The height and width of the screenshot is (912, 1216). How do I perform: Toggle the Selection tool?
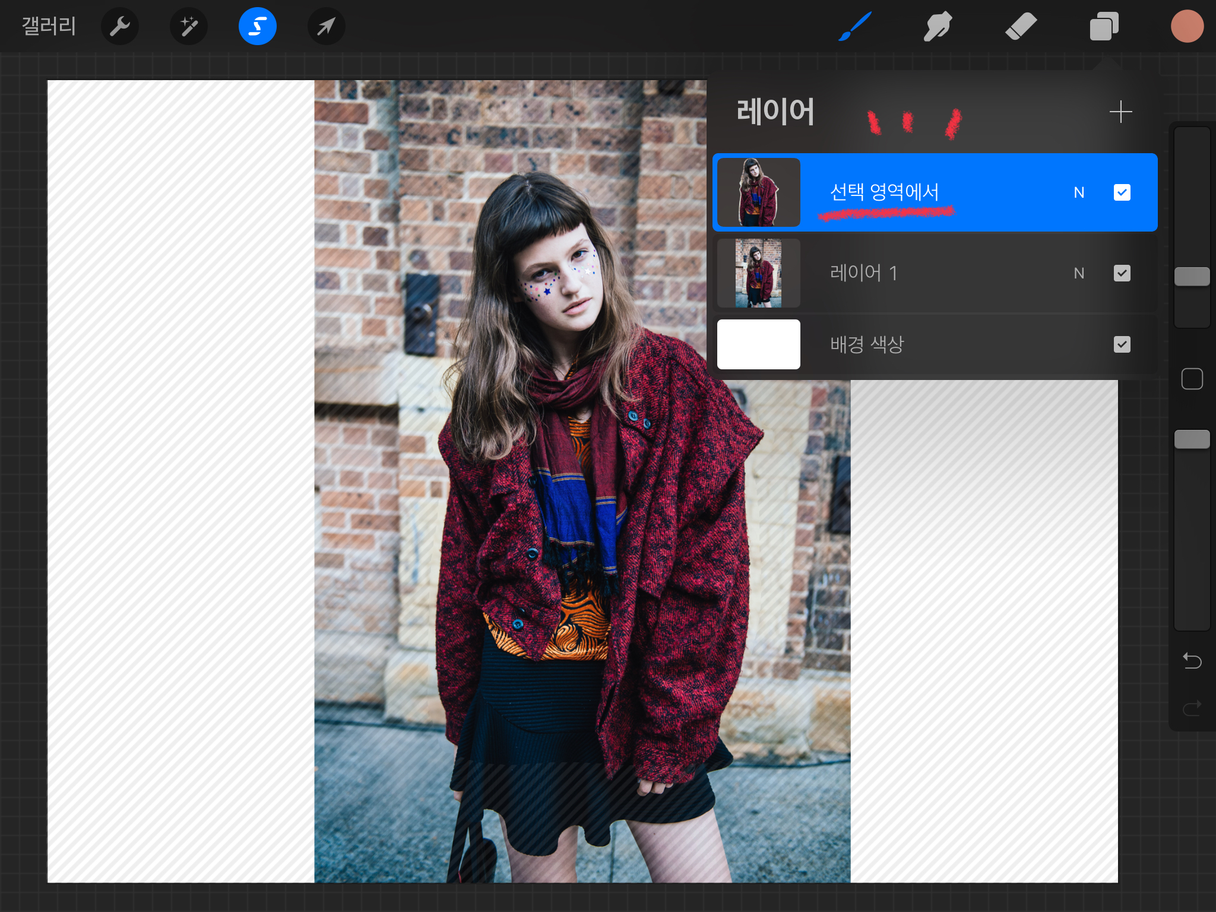tap(258, 27)
